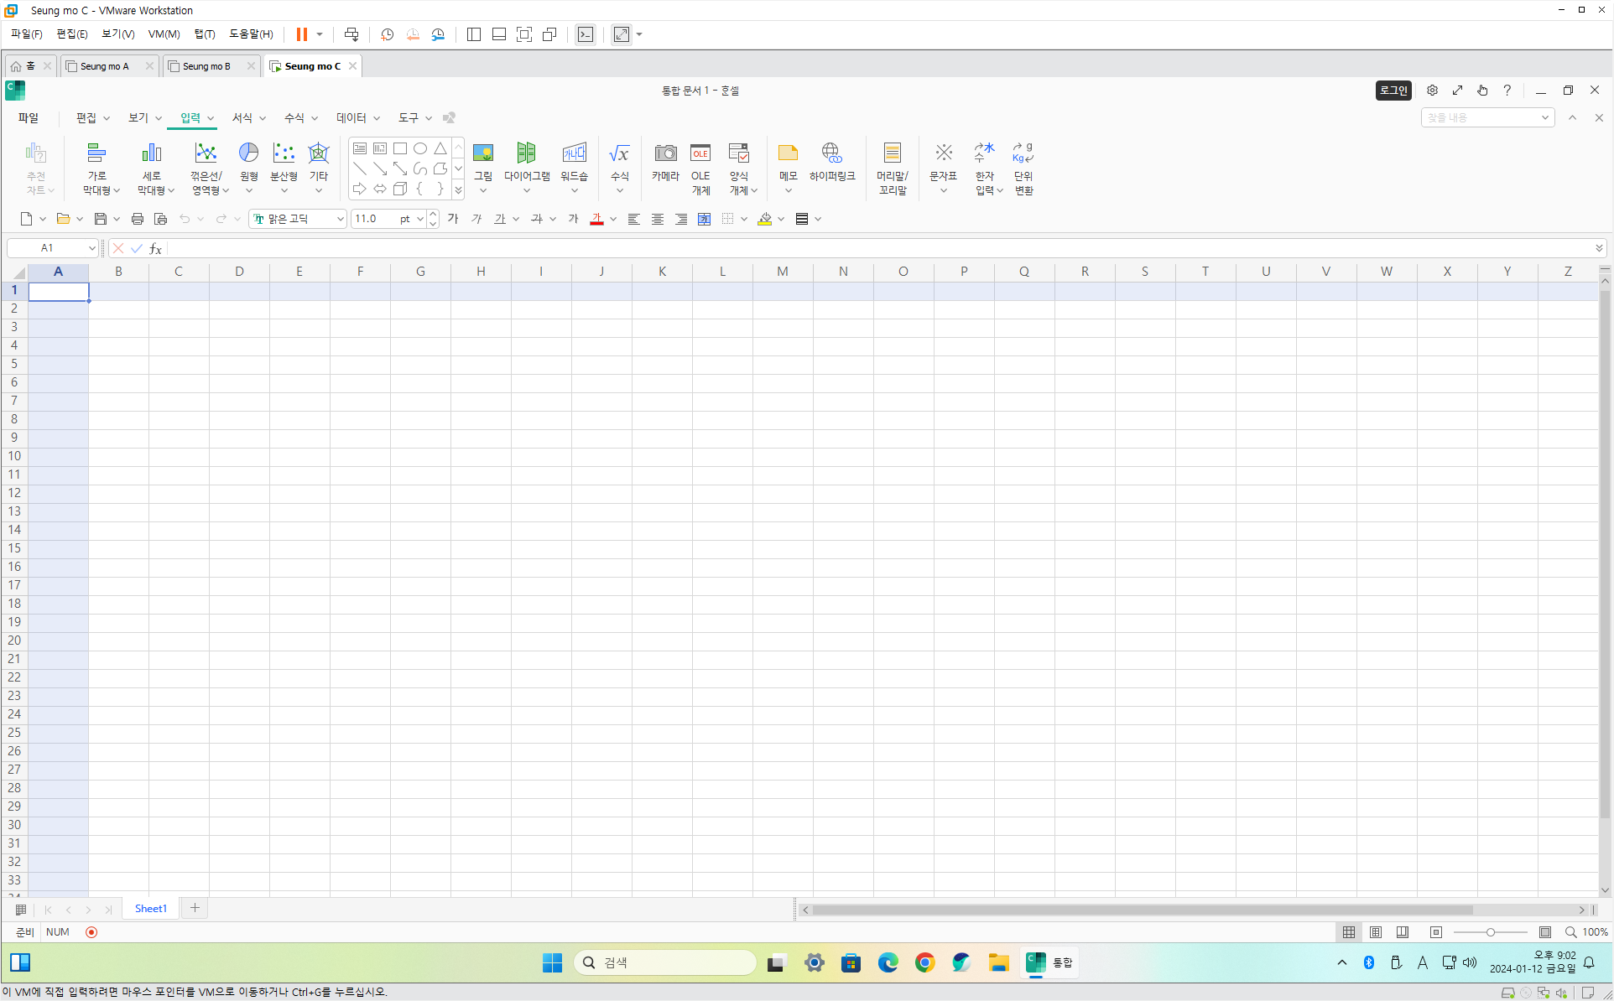Click the 로그인 login button
Screen dimensions: 1614x1001
tap(1393, 91)
